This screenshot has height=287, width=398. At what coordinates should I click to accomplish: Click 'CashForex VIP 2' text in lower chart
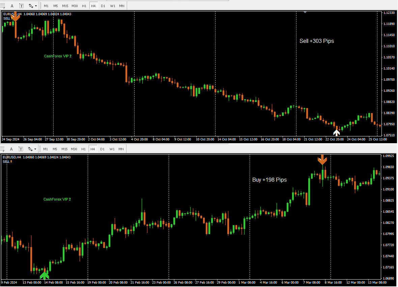[x=57, y=199]
